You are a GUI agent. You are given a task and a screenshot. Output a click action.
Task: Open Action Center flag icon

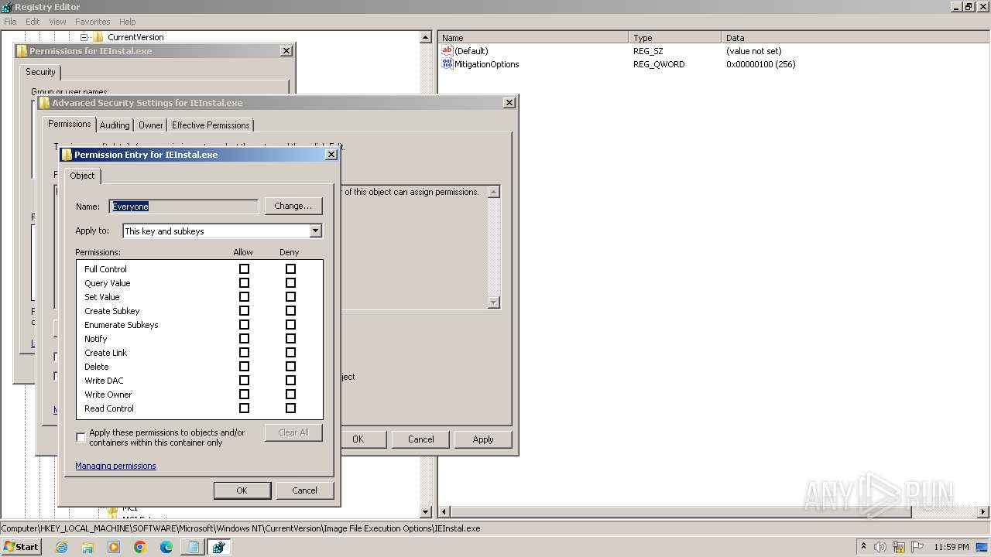click(x=919, y=547)
